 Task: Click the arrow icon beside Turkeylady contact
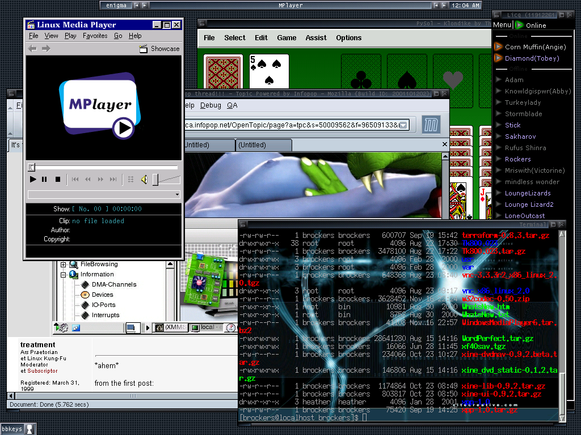pos(498,103)
